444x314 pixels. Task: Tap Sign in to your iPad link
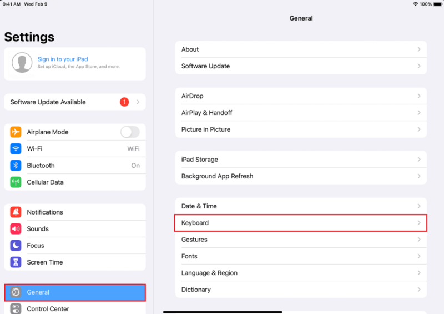[63, 59]
